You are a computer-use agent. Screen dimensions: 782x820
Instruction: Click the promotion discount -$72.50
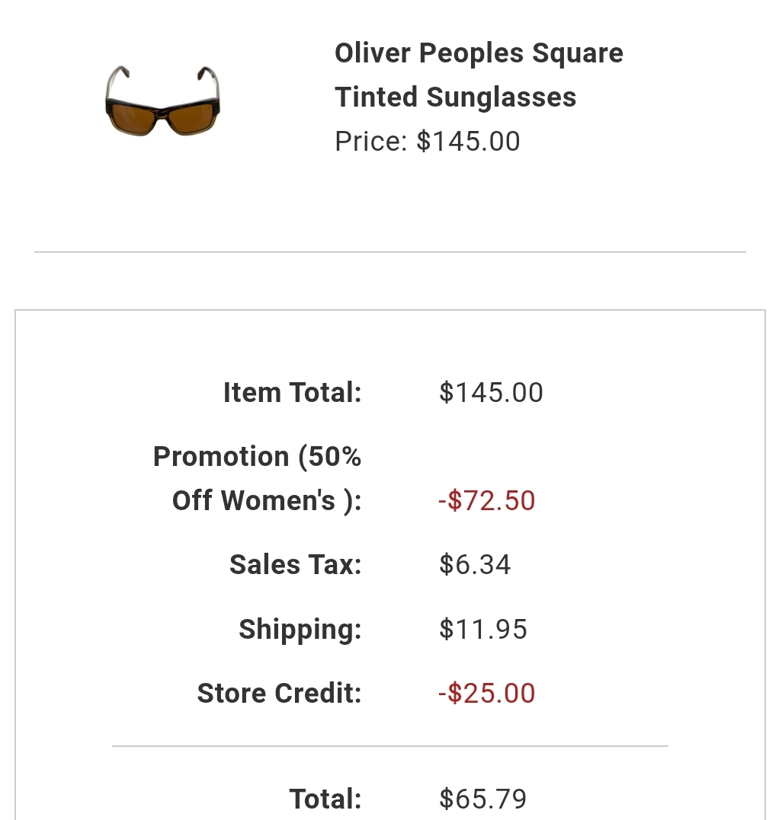487,500
